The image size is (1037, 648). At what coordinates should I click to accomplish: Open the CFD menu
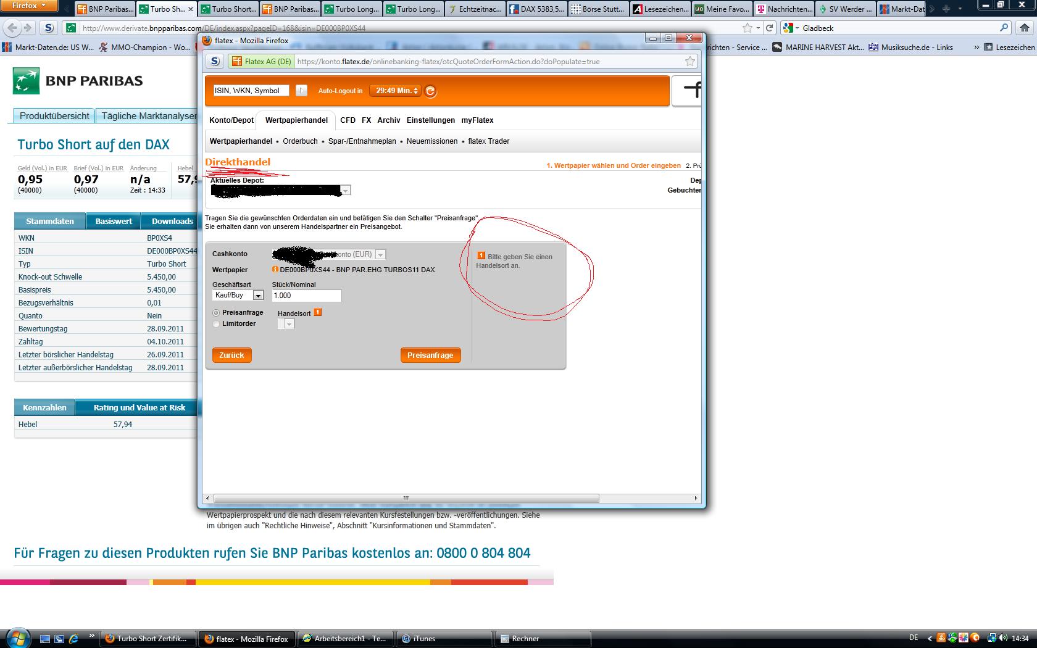pos(348,120)
